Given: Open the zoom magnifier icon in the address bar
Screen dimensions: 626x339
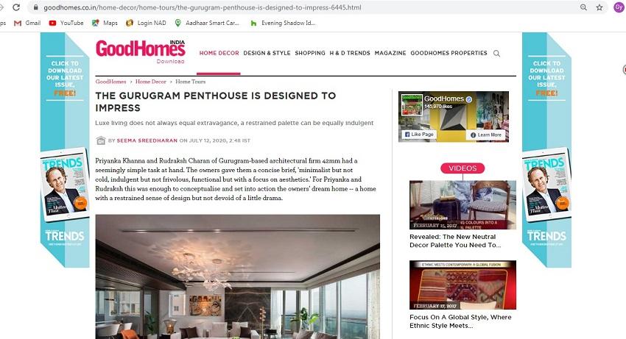Looking at the screenshot, I should [x=583, y=7].
